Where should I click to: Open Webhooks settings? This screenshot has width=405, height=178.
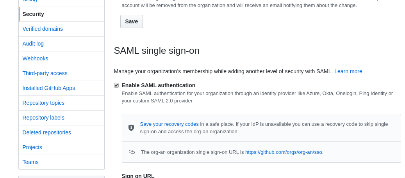tap(61, 58)
